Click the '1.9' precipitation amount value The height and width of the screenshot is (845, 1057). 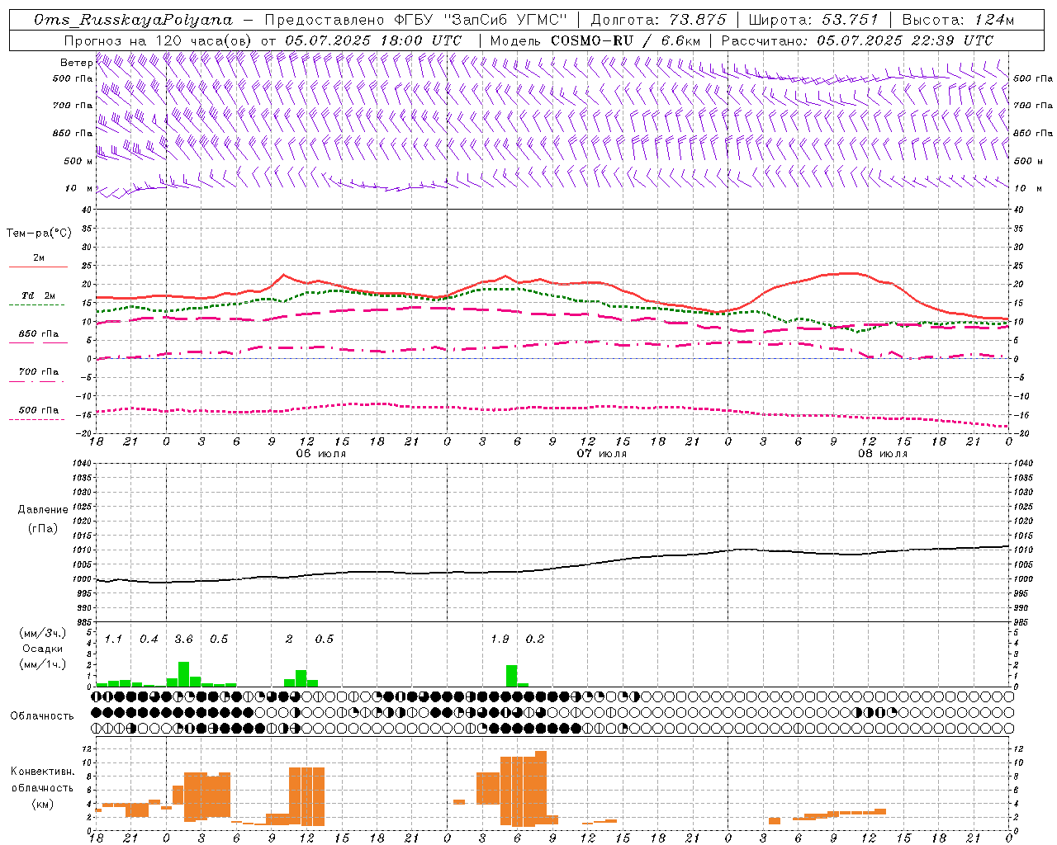(500, 639)
